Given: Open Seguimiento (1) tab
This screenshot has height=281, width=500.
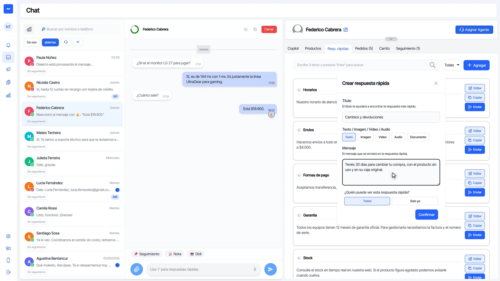Looking at the screenshot, I should tap(408, 48).
